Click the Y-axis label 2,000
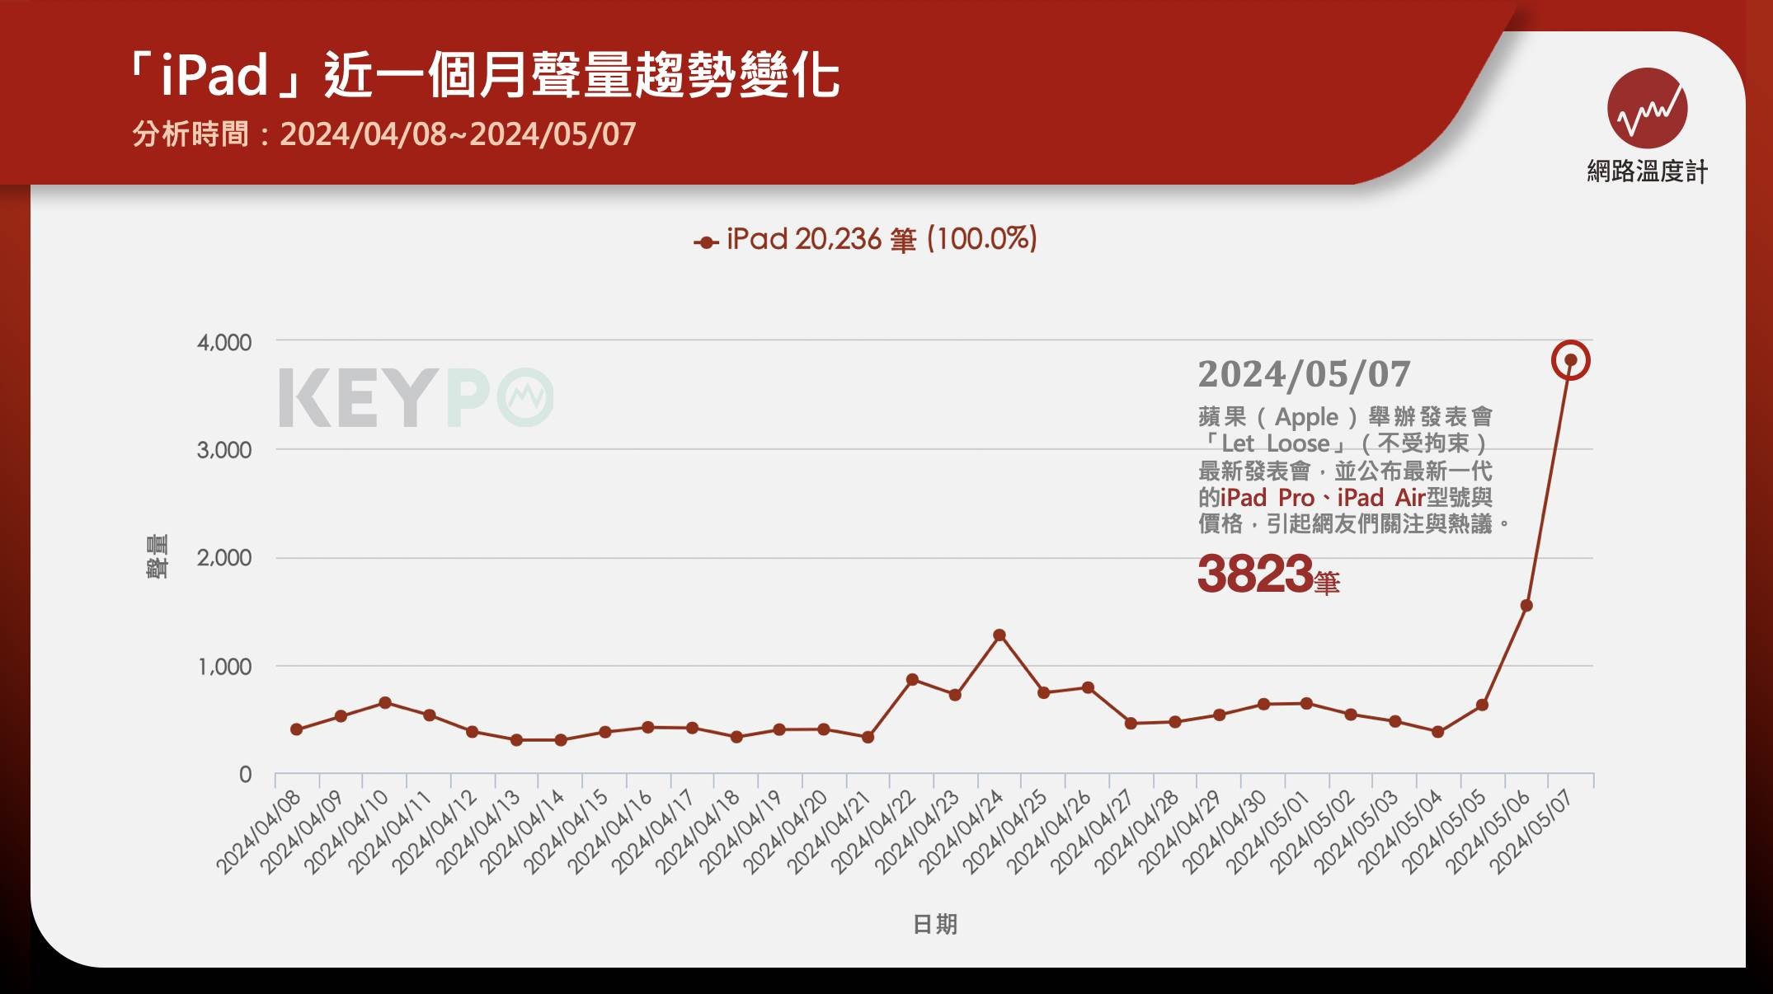Image resolution: width=1773 pixels, height=994 pixels. pos(224,558)
